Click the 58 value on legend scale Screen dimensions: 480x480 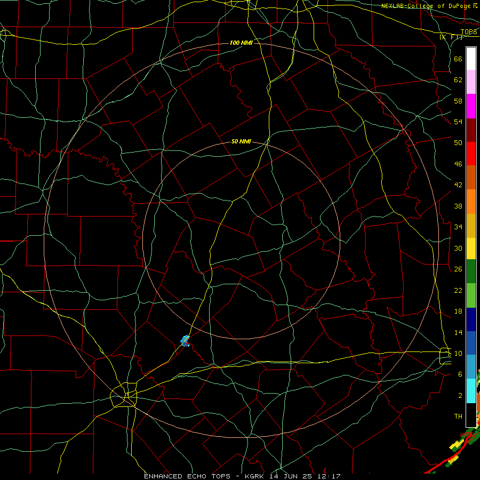pyautogui.click(x=458, y=101)
